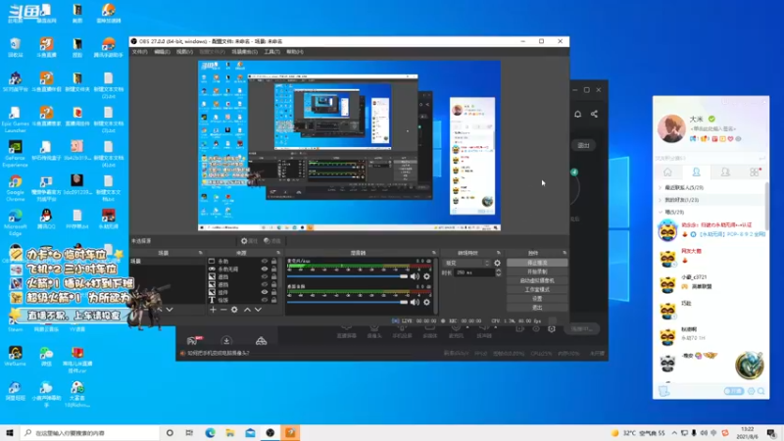Move selected source down with the arrow
The height and width of the screenshot is (441, 784).
point(258,310)
